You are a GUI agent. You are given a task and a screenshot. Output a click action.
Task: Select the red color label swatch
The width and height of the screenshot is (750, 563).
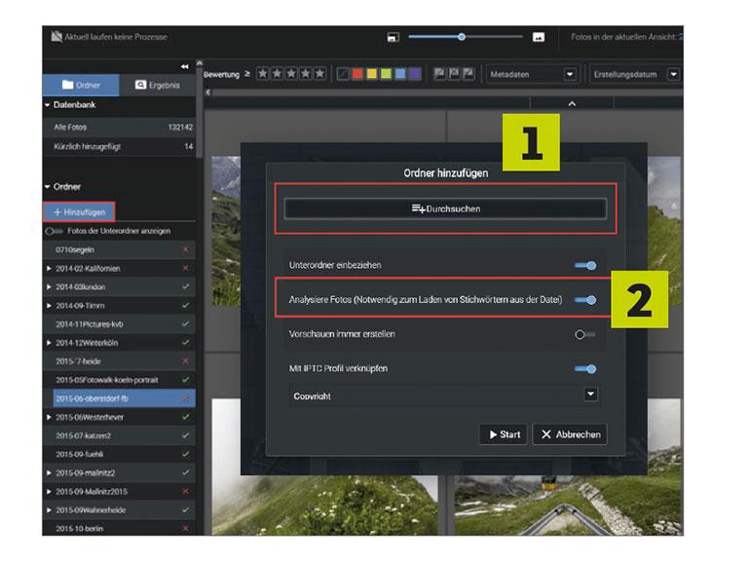pos(357,74)
